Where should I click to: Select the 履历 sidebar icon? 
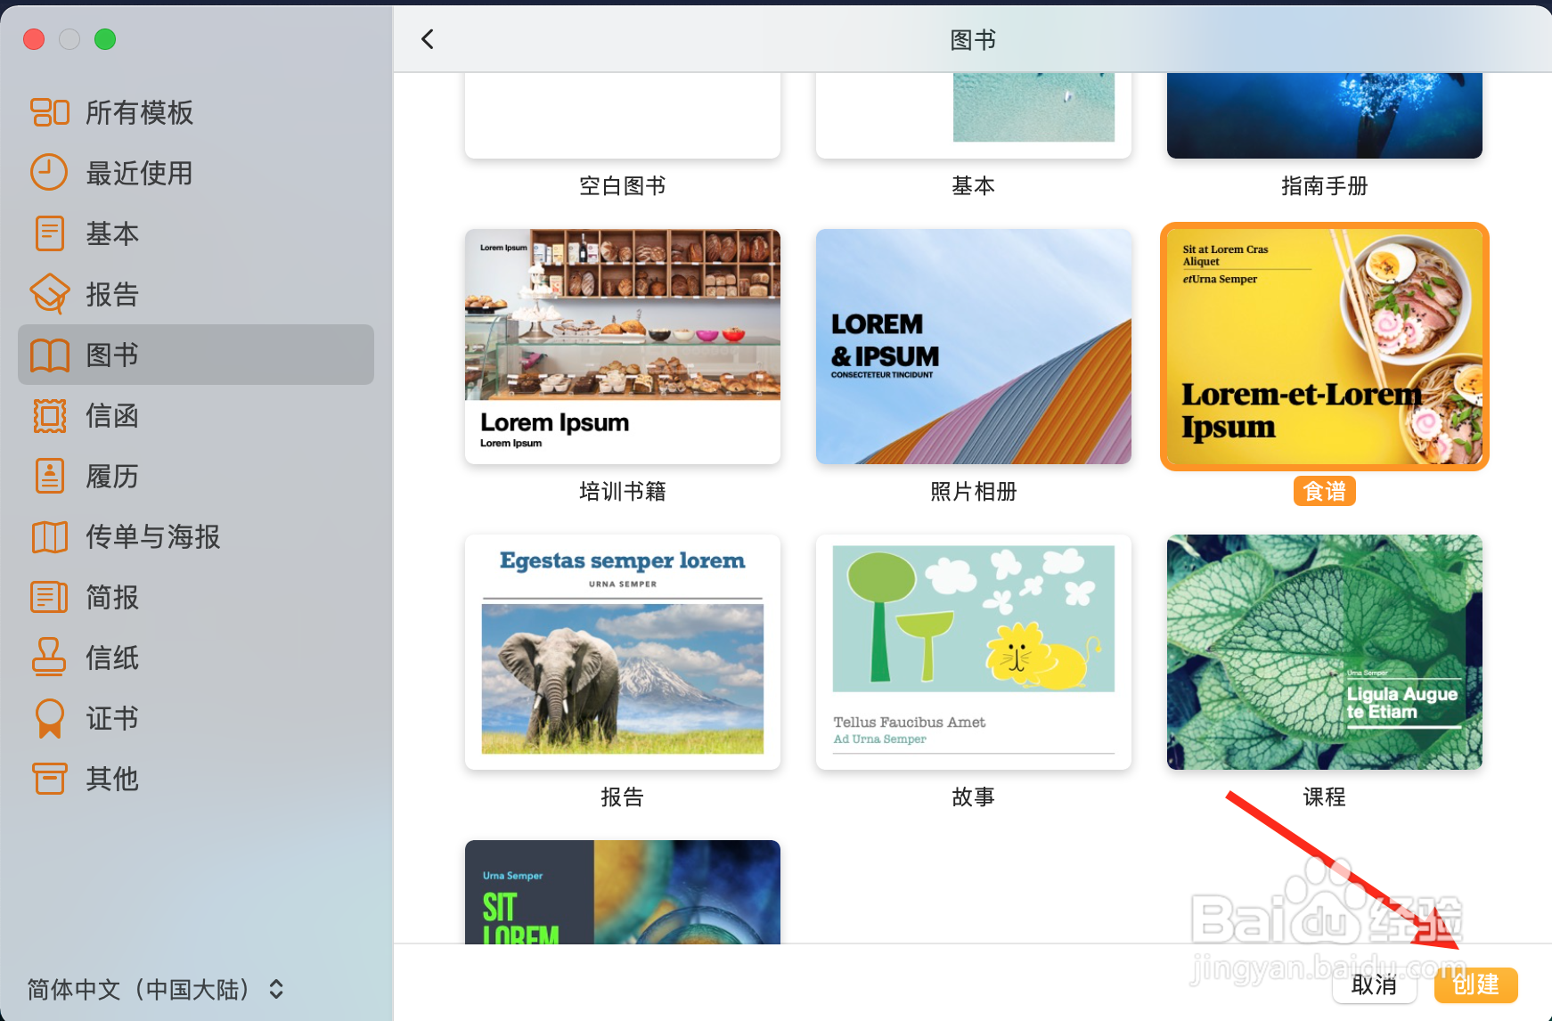point(111,476)
